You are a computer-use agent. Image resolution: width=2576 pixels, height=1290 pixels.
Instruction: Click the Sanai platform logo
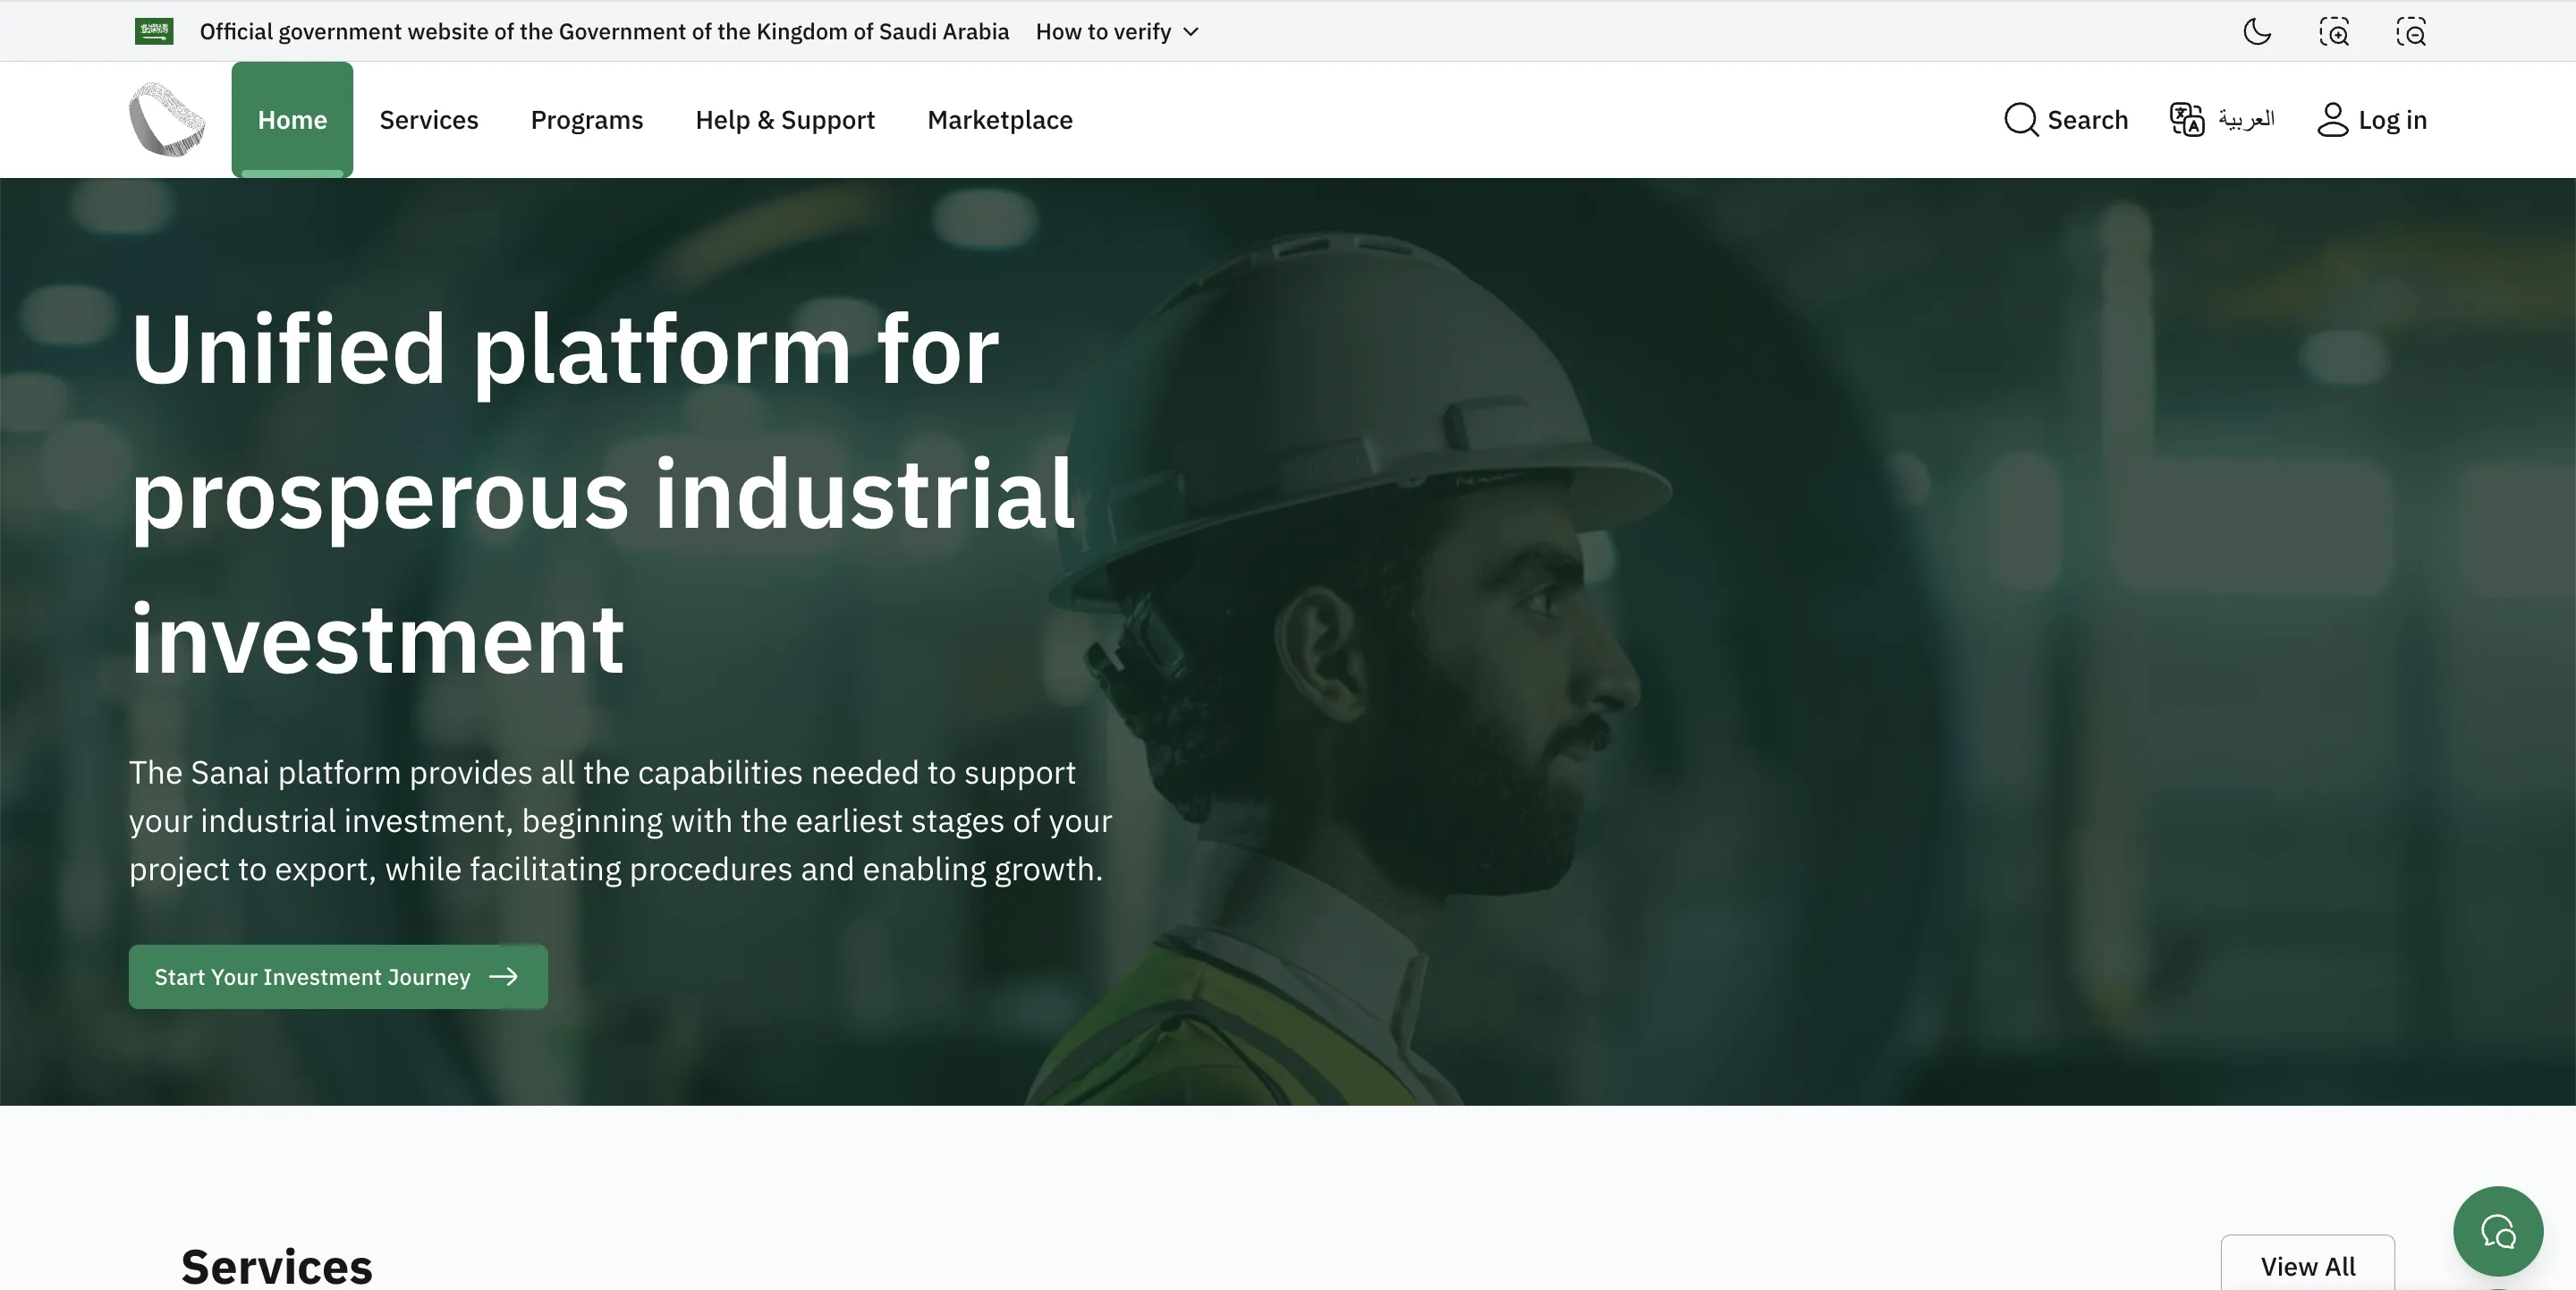(x=167, y=119)
